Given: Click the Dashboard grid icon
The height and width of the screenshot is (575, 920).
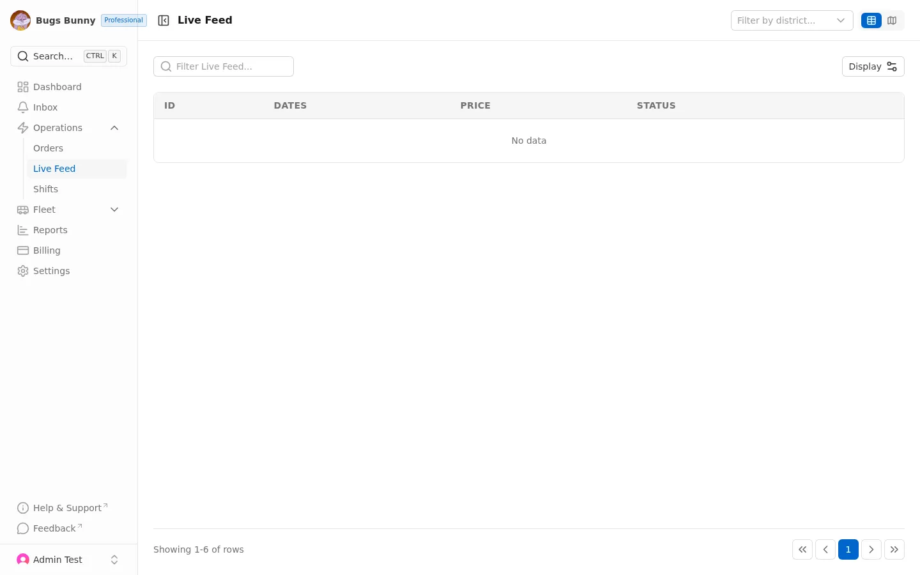Looking at the screenshot, I should tap(23, 87).
